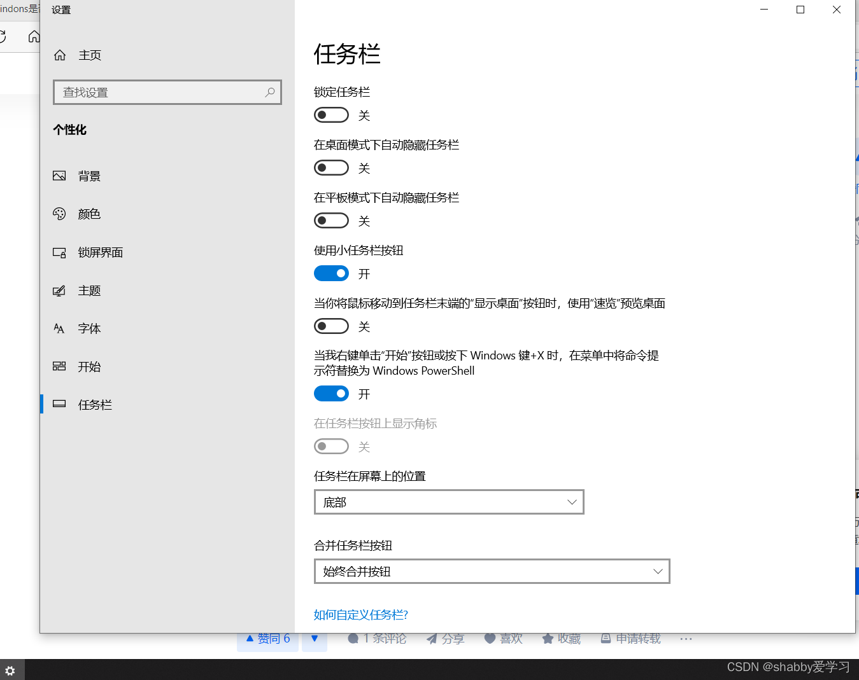Click the Background picture icon
859x680 pixels.
point(59,176)
